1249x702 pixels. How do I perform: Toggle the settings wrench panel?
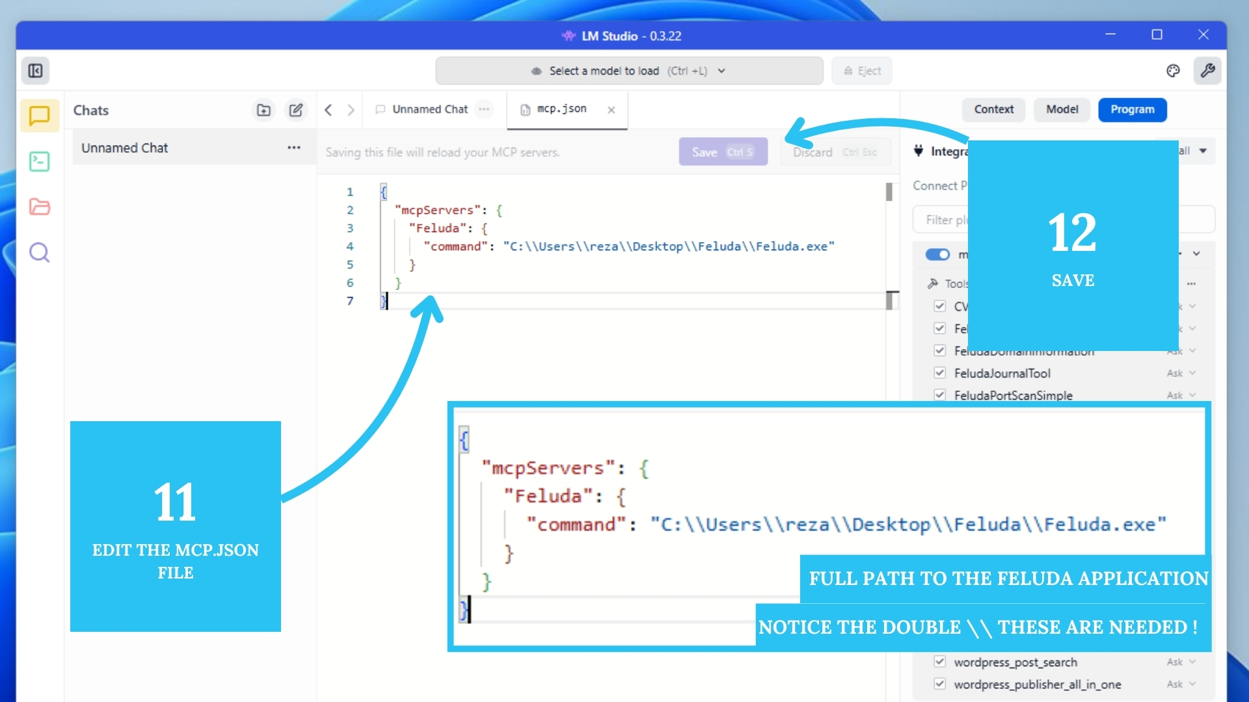pos(1208,70)
